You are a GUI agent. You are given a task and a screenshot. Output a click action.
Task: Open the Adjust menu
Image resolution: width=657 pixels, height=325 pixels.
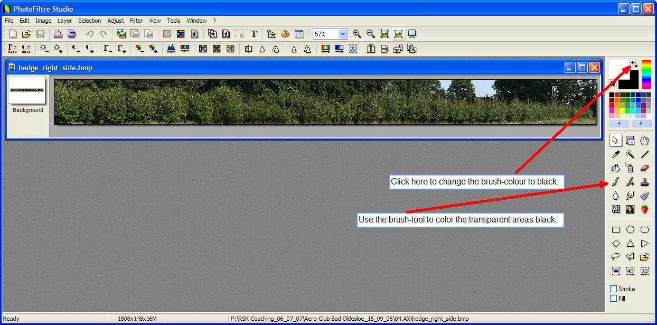116,21
